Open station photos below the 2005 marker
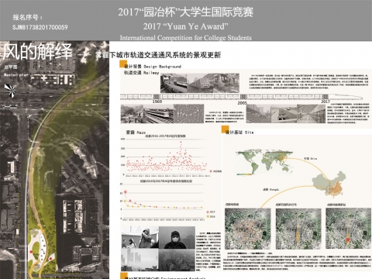Screen dimensions: 372x279 tap(286, 114)
